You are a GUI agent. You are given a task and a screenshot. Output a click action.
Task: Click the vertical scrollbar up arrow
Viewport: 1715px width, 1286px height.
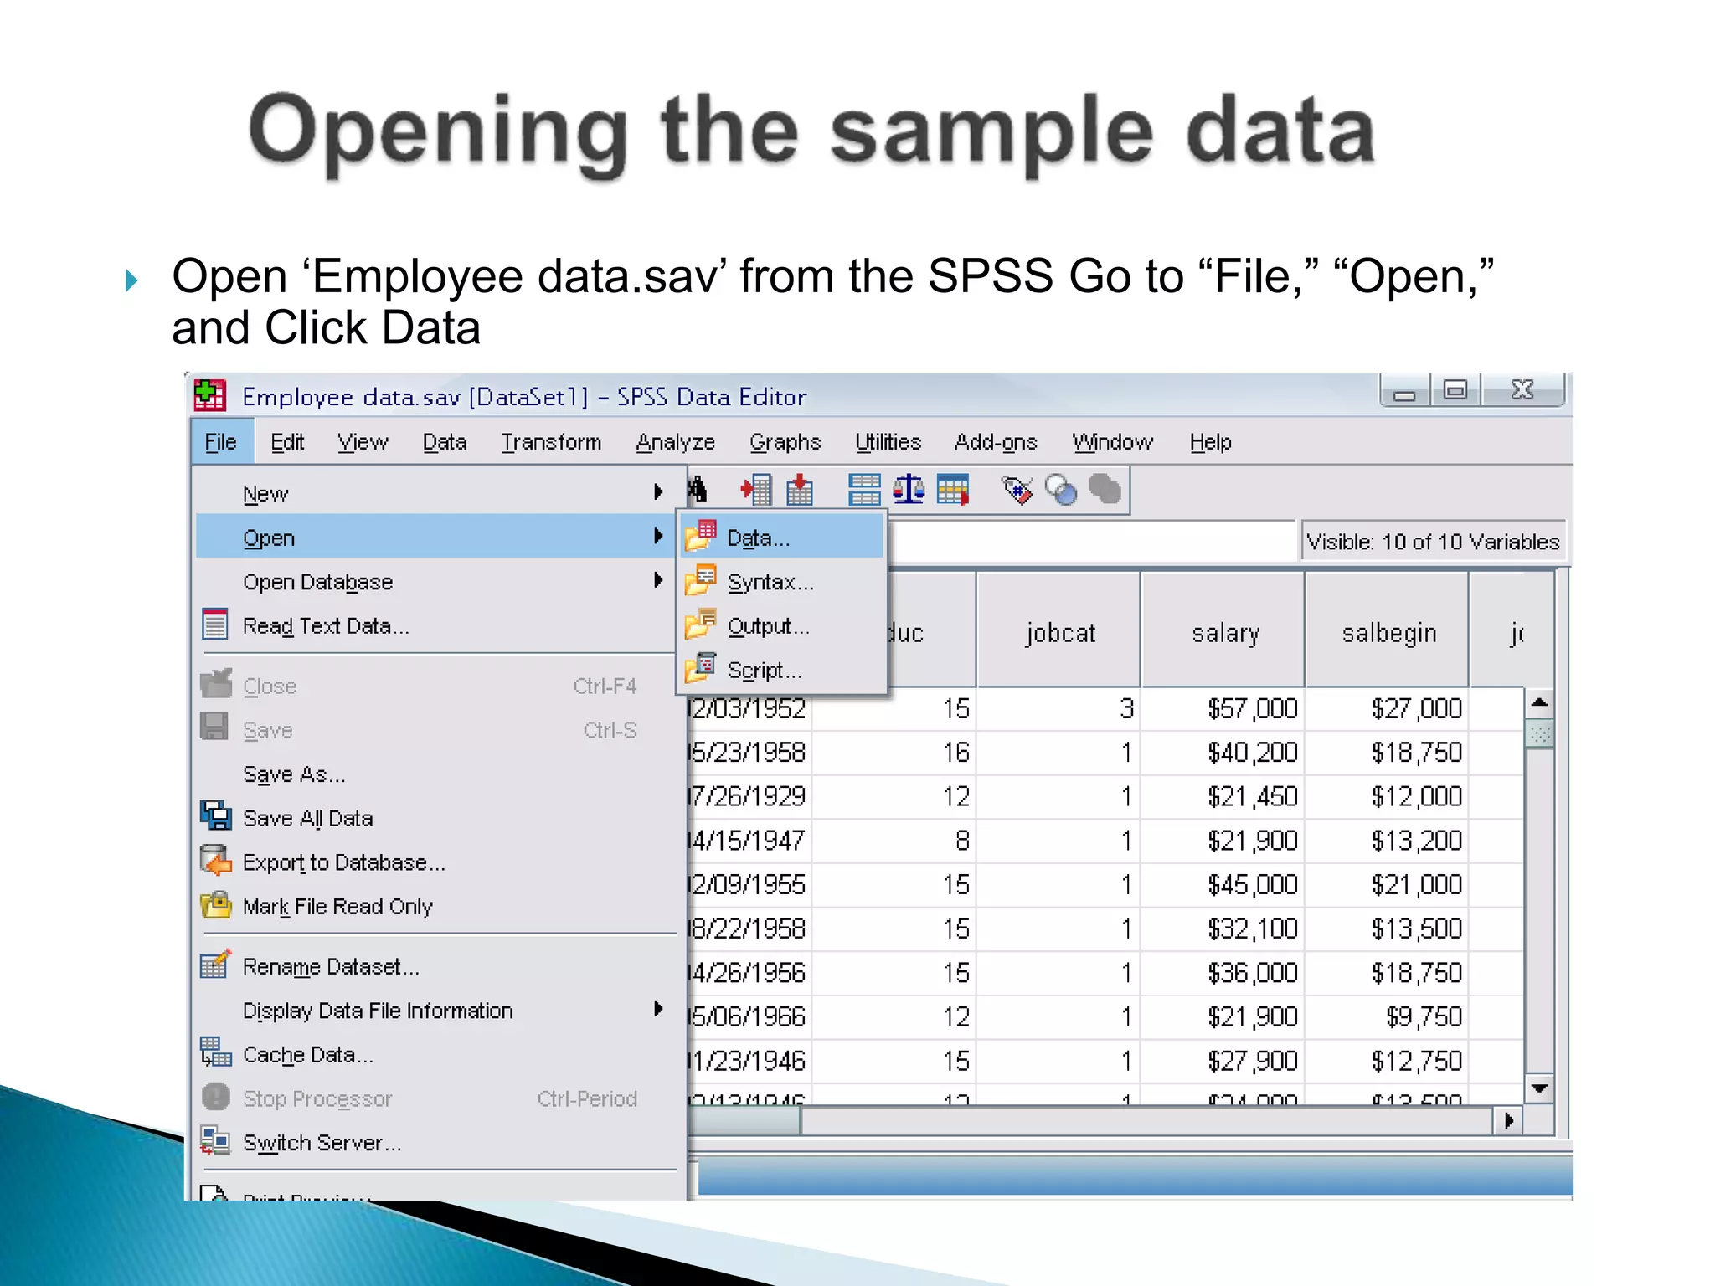tap(1539, 703)
